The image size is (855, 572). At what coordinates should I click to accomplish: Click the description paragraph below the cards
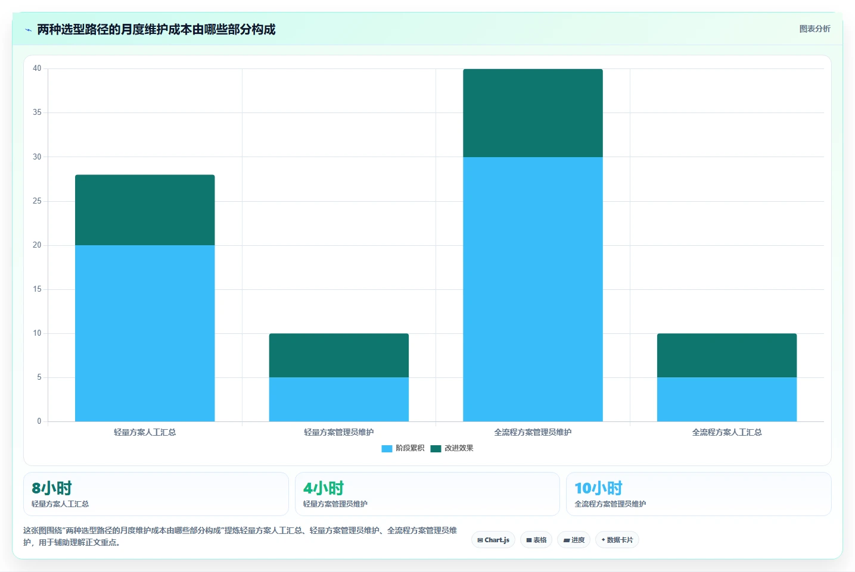(x=240, y=536)
